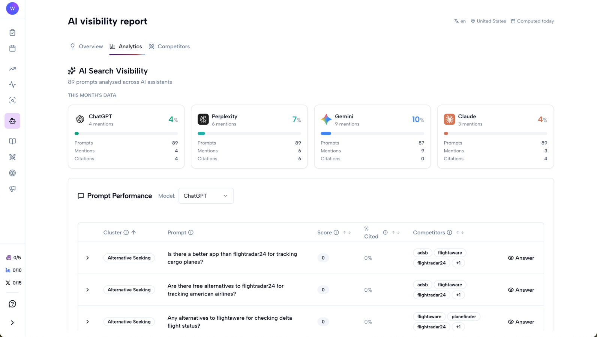Click the Cluster column info icon
The height and width of the screenshot is (337, 600).
[x=126, y=233]
